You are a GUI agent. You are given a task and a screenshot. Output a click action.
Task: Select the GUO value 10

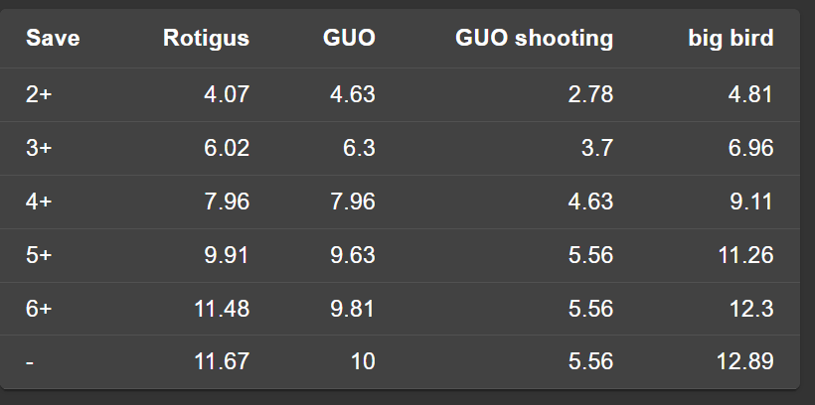pyautogui.click(x=363, y=362)
